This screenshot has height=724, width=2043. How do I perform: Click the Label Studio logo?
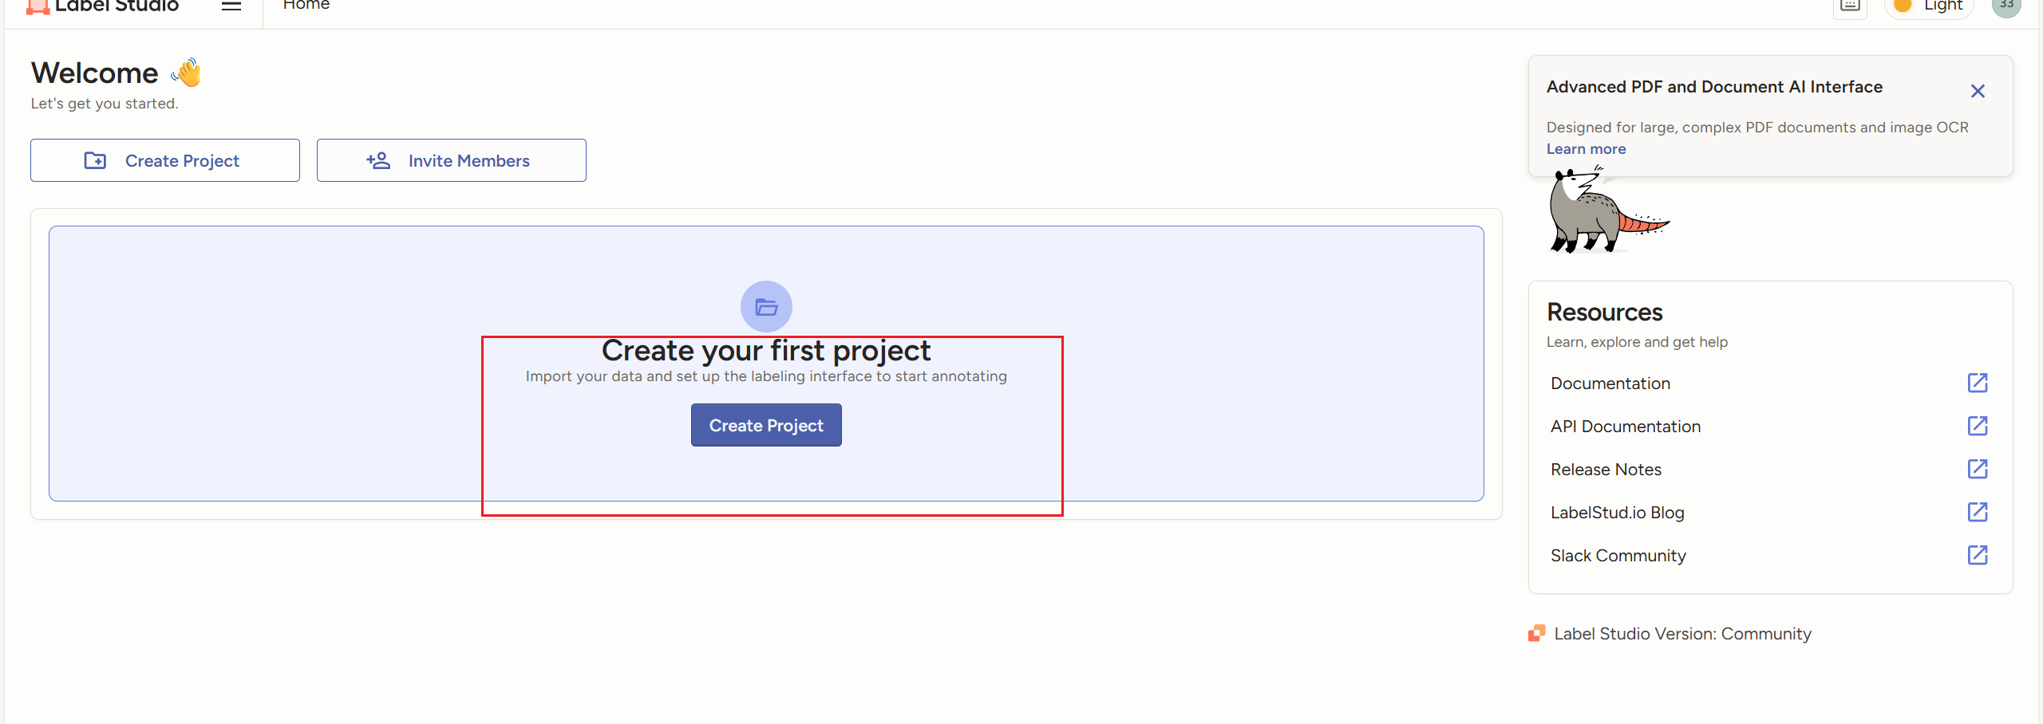102,6
